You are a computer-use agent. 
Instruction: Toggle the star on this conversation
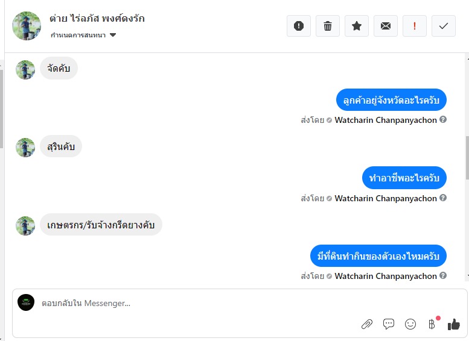pyautogui.click(x=357, y=26)
